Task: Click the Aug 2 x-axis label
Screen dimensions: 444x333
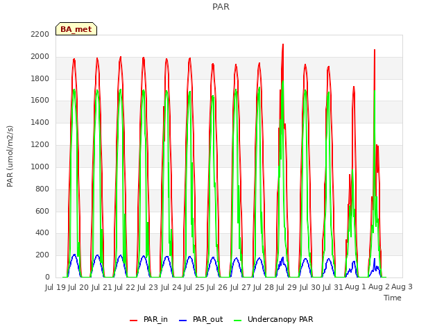Action: pos(379,287)
